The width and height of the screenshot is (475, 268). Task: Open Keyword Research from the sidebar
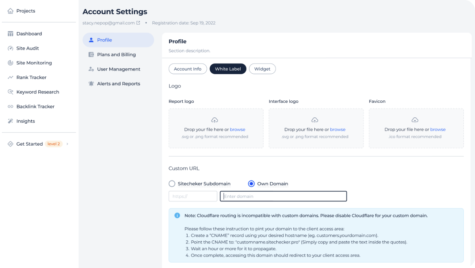click(x=37, y=92)
